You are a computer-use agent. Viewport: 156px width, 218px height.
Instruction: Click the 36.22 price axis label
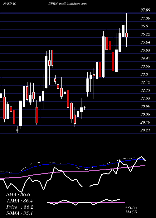(x=145, y=34)
